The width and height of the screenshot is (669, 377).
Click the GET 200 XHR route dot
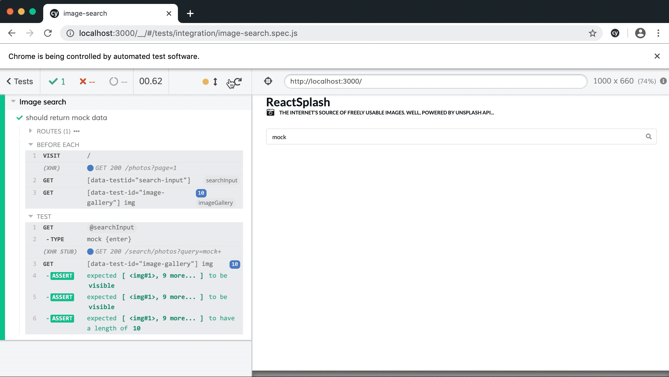pyautogui.click(x=90, y=168)
